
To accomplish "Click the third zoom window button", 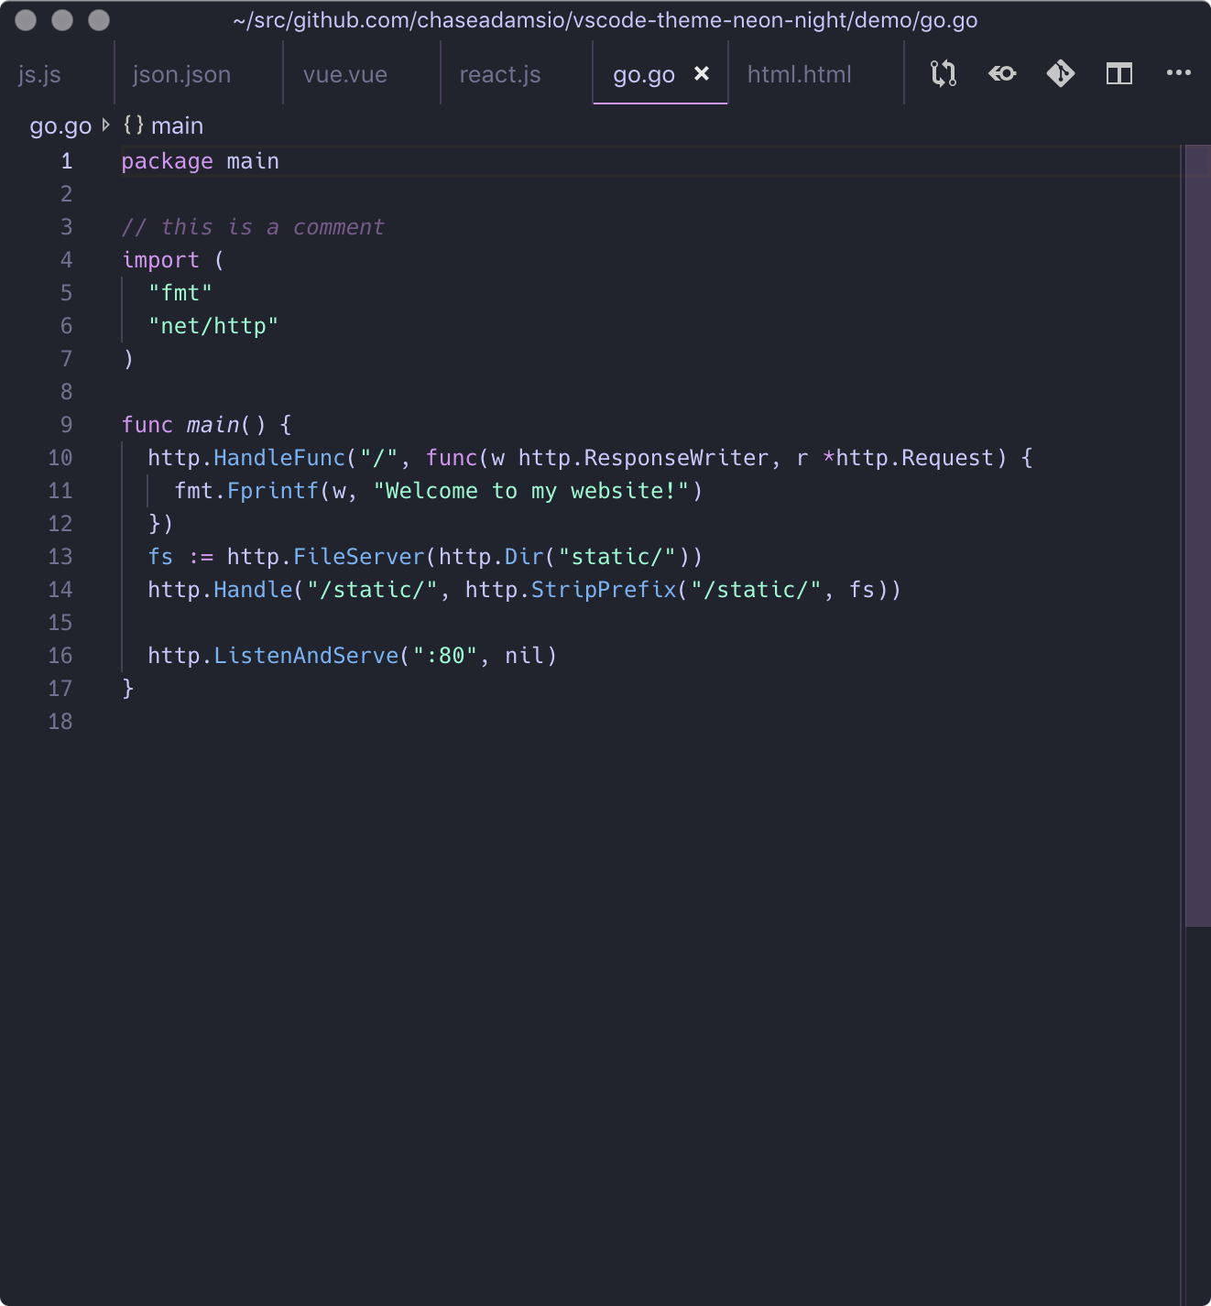I will [x=99, y=20].
